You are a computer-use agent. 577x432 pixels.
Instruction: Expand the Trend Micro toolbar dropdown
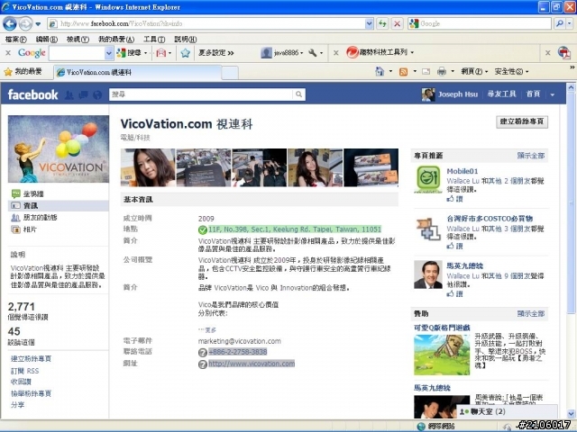[x=412, y=52]
